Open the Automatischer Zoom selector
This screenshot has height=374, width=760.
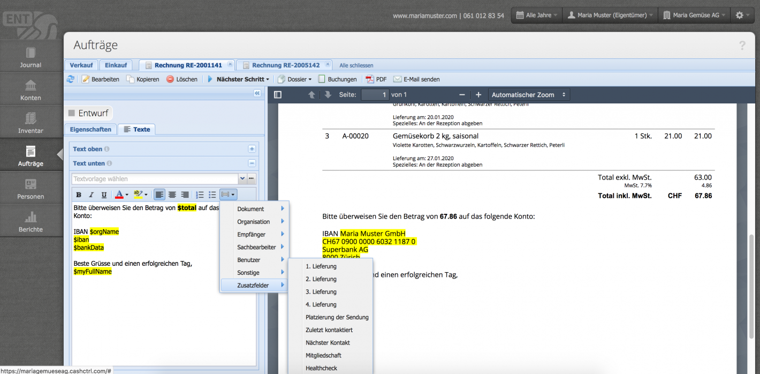click(x=528, y=94)
